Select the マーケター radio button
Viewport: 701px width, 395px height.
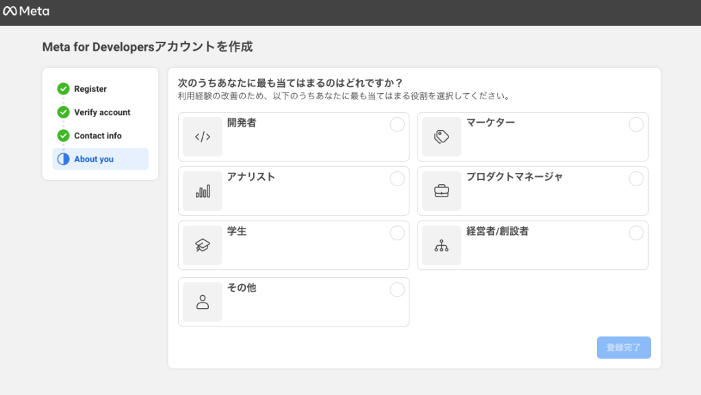coord(636,125)
